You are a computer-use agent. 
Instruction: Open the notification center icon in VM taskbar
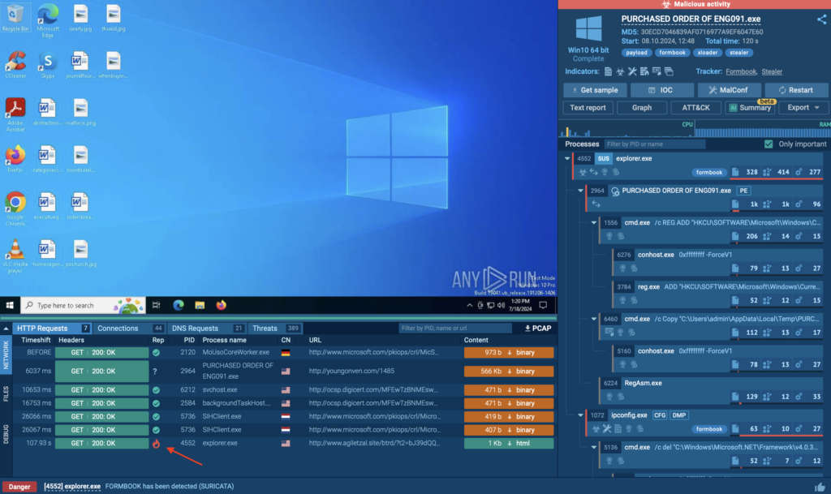[543, 306]
